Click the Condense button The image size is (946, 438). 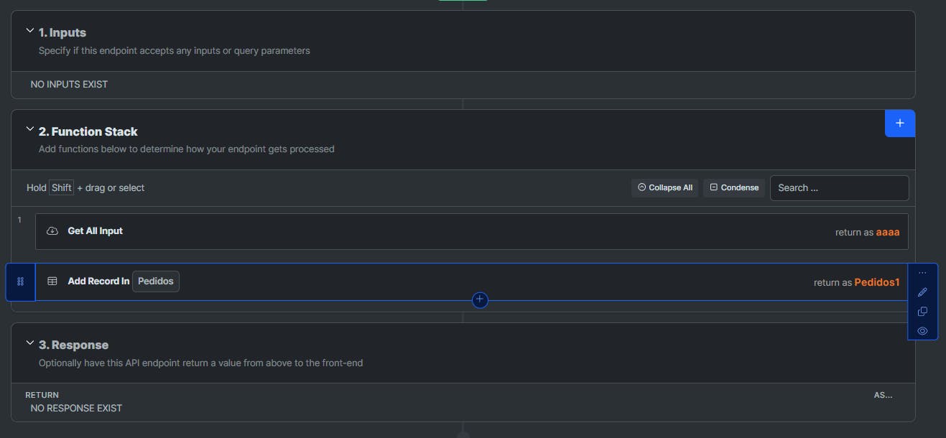[734, 187]
